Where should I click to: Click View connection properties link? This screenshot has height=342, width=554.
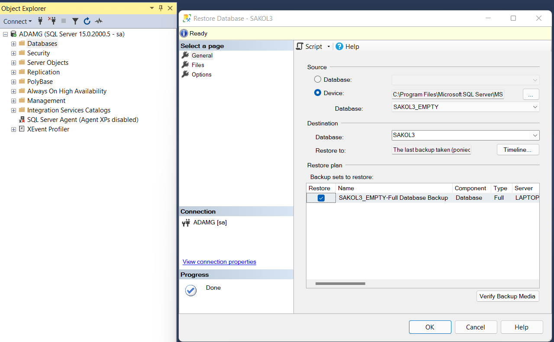[219, 262]
